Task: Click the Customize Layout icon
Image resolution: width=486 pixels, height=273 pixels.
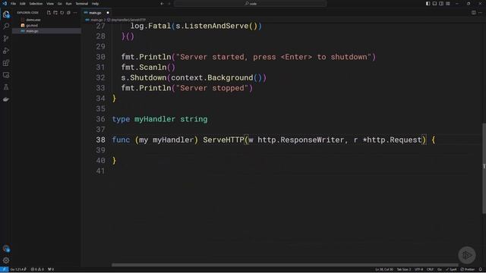Action: pos(448,3)
